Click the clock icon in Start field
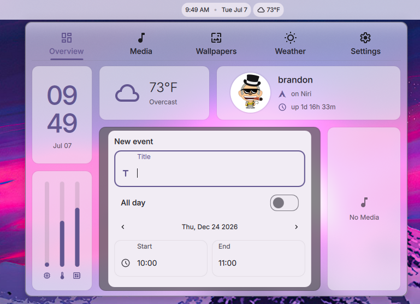This screenshot has height=304, width=420. click(x=126, y=263)
